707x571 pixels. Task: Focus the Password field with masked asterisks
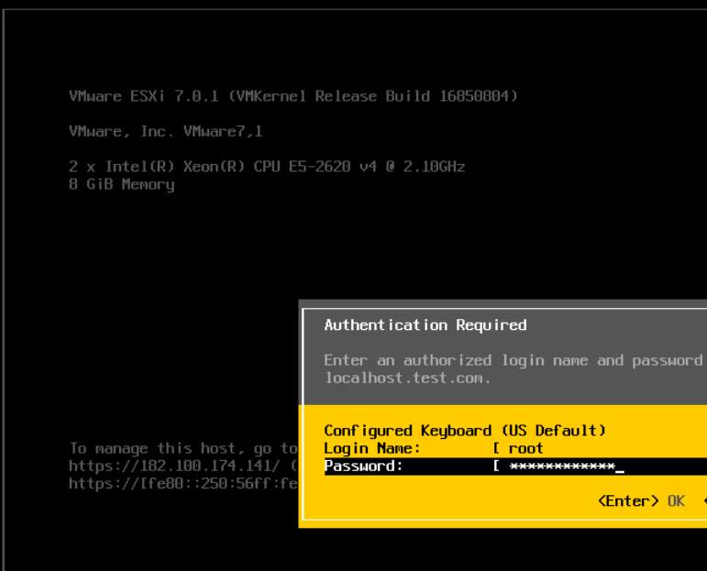pyautogui.click(x=561, y=467)
